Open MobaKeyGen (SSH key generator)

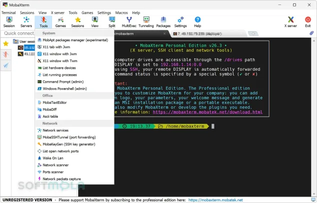point(74,144)
